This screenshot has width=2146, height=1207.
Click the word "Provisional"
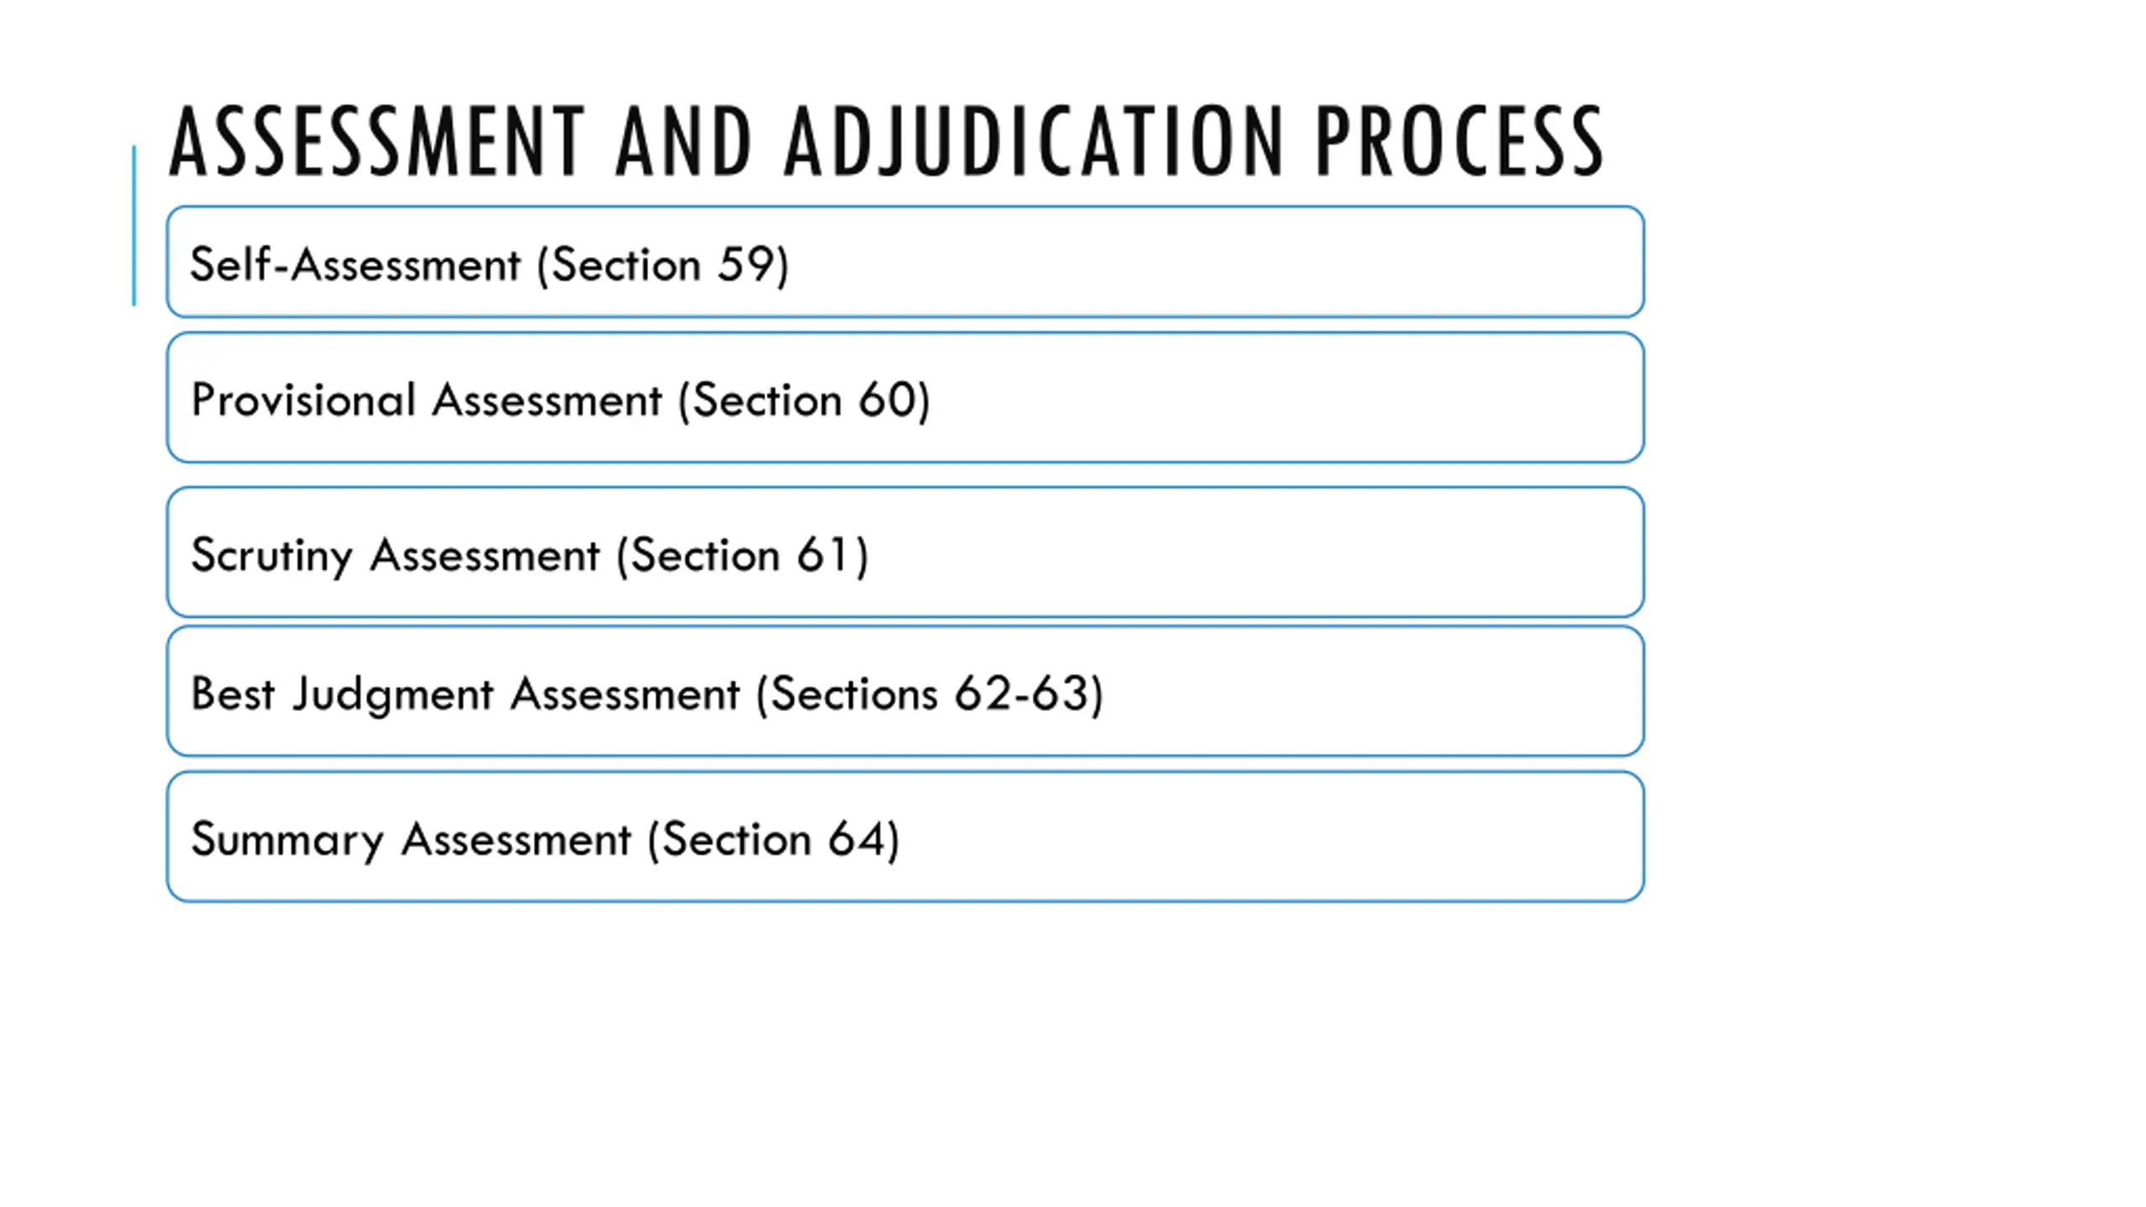[x=303, y=400]
